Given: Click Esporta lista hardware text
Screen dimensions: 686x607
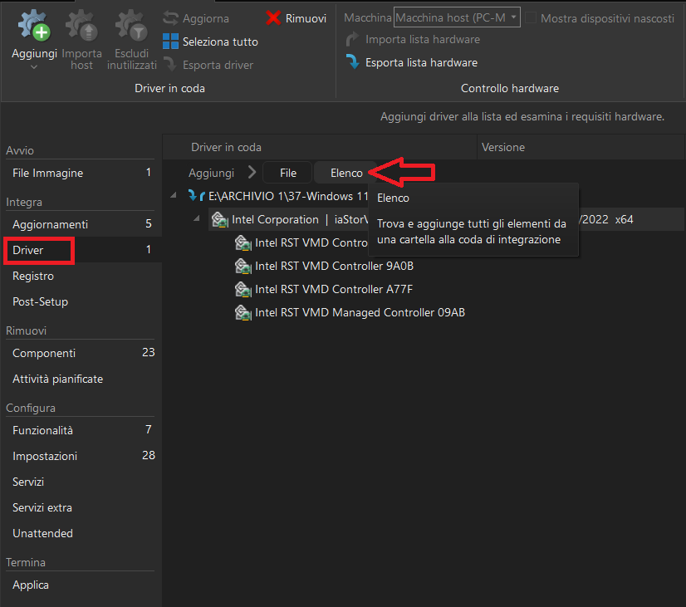Looking at the screenshot, I should [421, 62].
